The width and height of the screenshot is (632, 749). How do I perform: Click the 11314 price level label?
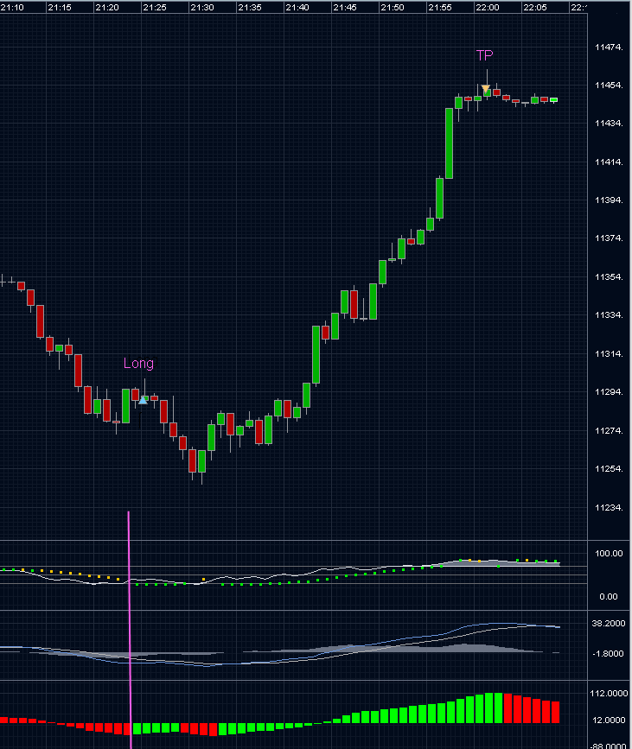609,354
